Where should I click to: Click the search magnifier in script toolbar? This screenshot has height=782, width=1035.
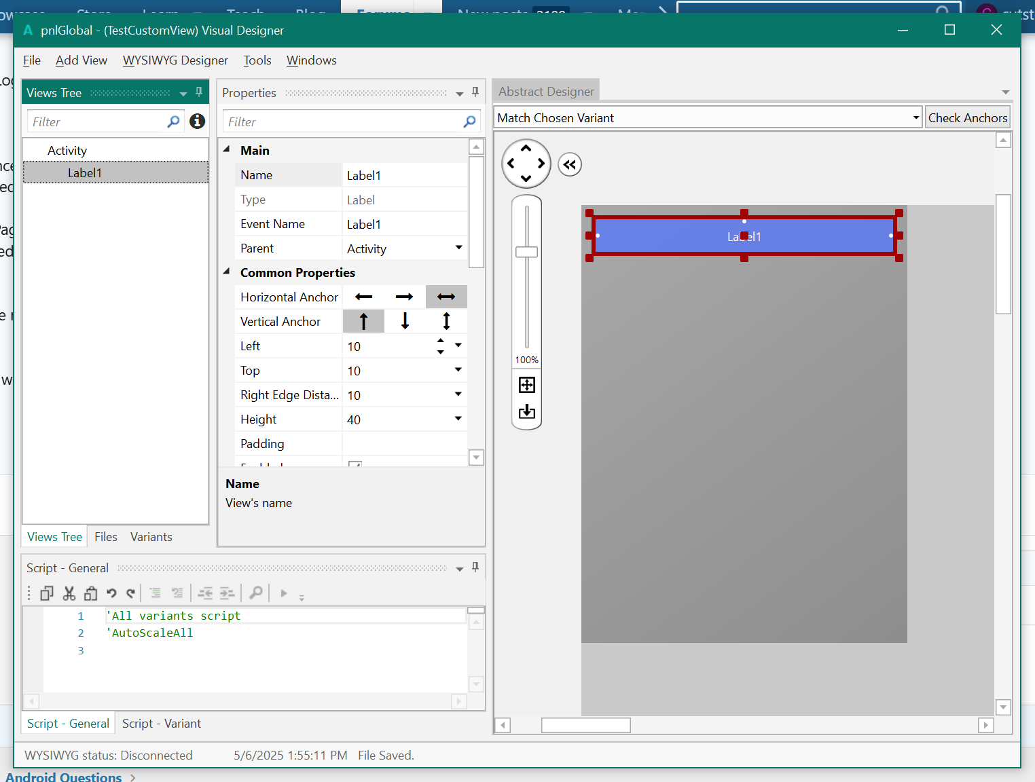(x=256, y=593)
